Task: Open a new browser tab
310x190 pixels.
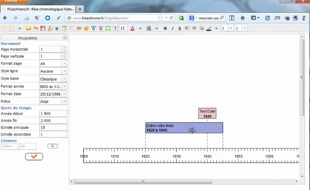Action: coord(80,9)
